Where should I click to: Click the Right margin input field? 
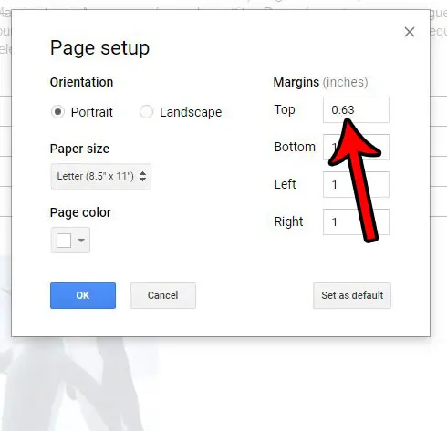point(356,221)
